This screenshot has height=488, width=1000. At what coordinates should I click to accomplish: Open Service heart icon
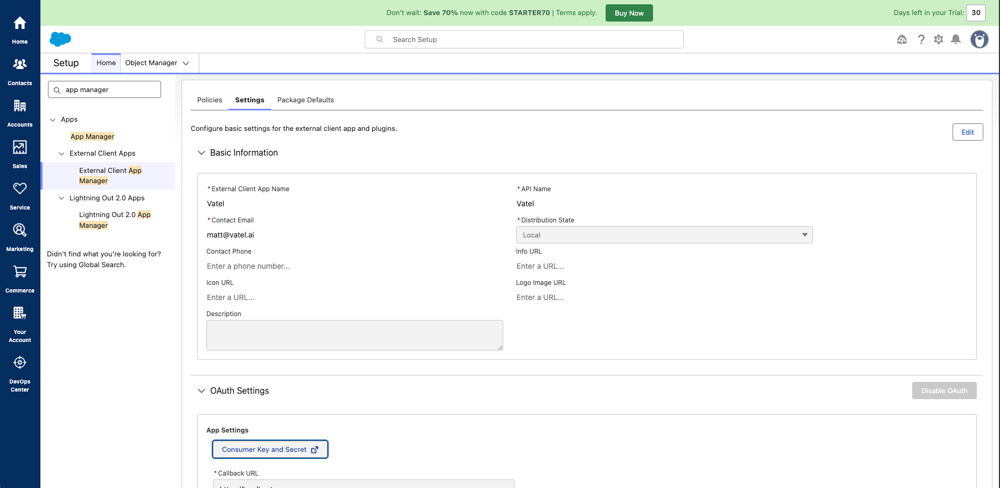20,189
